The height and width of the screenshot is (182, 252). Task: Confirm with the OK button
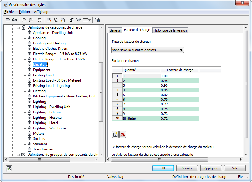[163, 168]
